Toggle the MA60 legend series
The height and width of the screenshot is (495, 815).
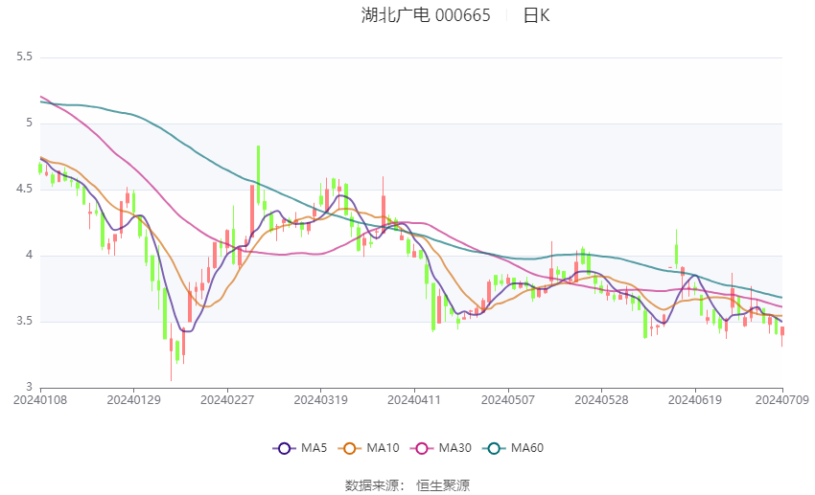513,448
